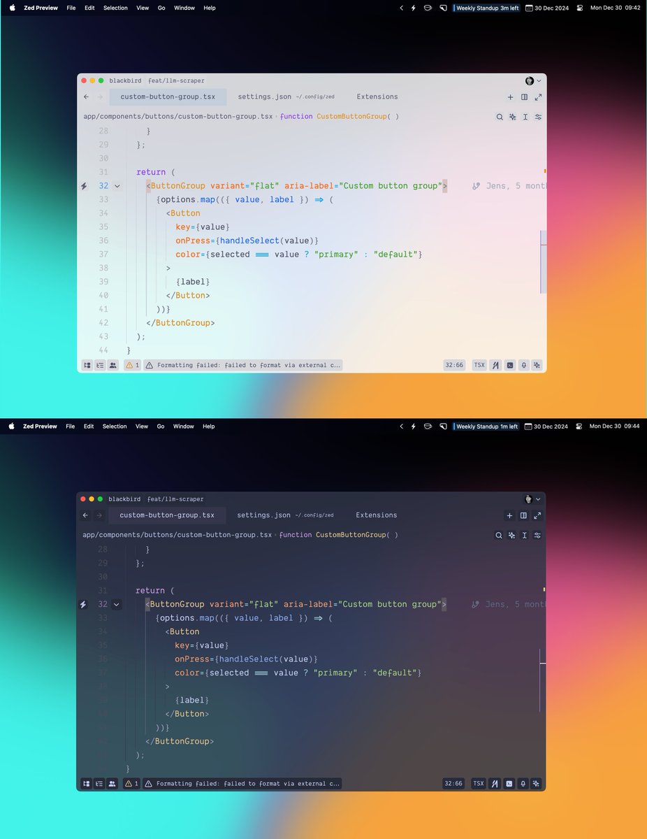Screen dimensions: 647x839
Task: Click the selection I-beam icon in the light-theme toolbar
Action: 525,117
